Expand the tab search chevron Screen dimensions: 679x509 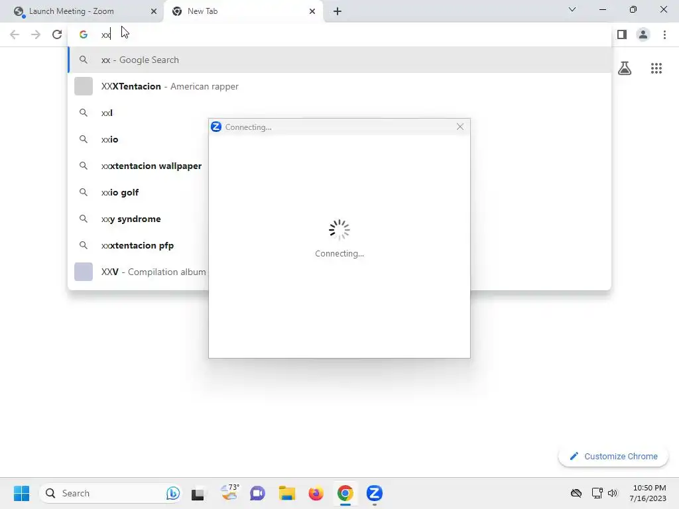pos(572,9)
